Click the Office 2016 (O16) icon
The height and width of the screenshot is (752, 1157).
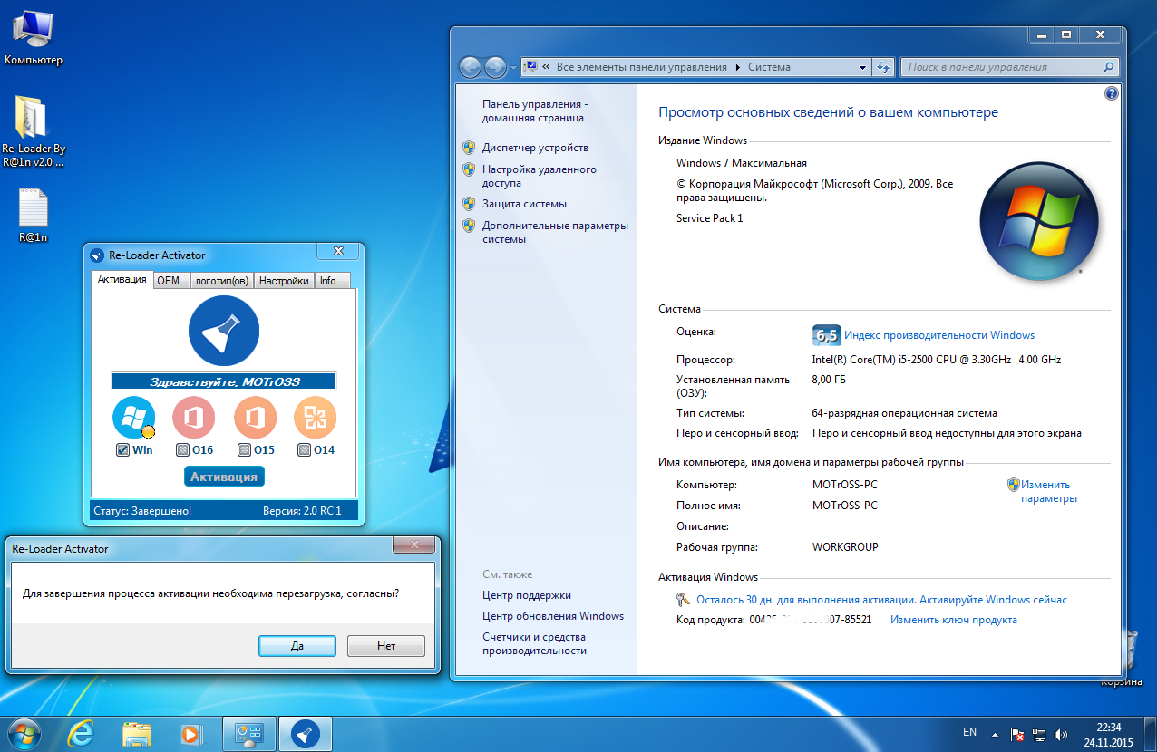coord(193,418)
